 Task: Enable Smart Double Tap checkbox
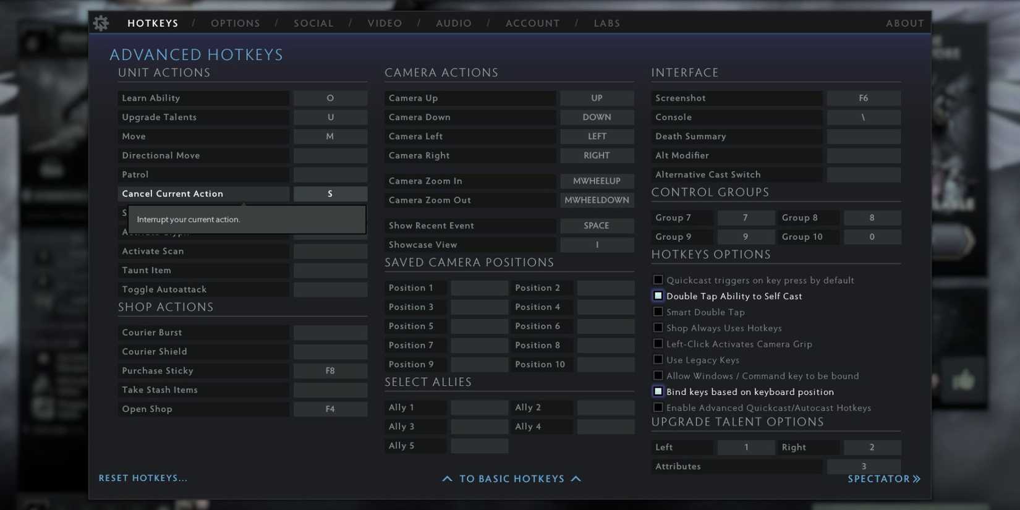pyautogui.click(x=658, y=312)
